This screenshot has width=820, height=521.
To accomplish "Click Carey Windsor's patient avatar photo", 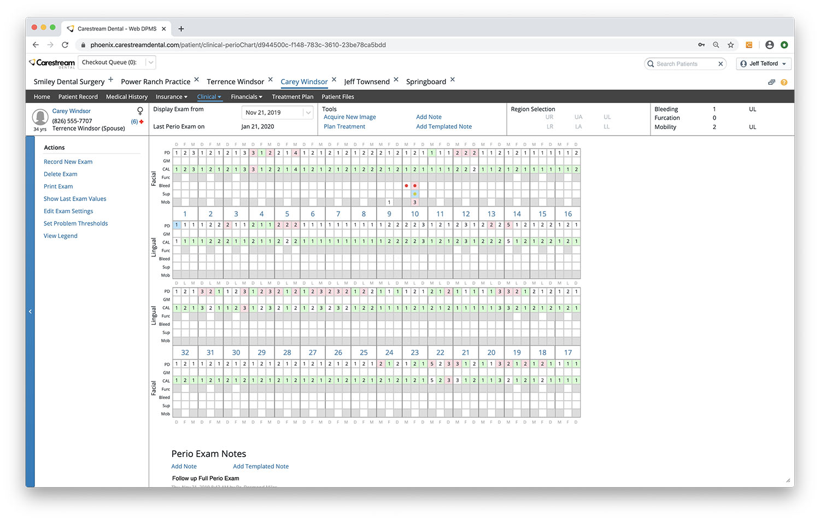I will coord(40,117).
